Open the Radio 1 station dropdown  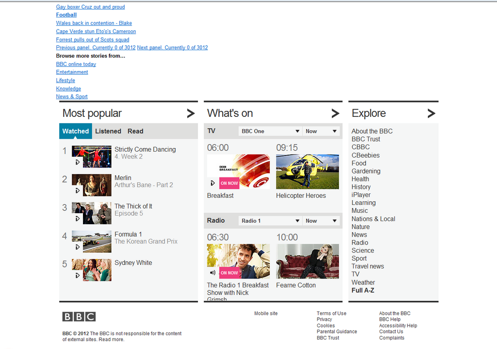click(x=270, y=221)
